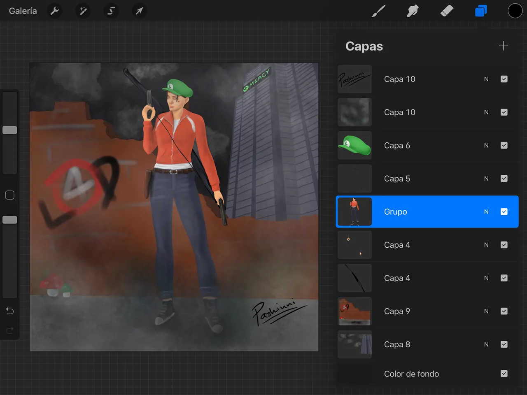The width and height of the screenshot is (527, 395).
Task: Select the Smudge tool
Action: pyautogui.click(x=413, y=11)
